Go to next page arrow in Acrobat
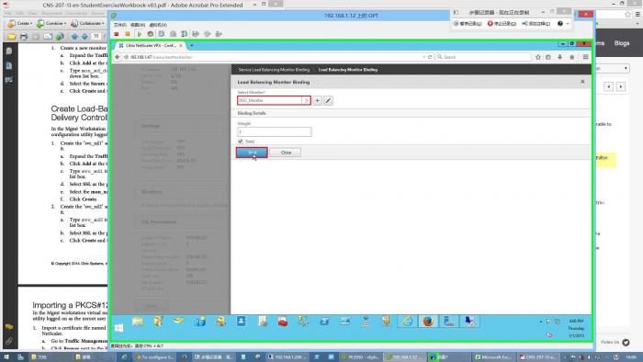The image size is (643, 362). (85, 37)
